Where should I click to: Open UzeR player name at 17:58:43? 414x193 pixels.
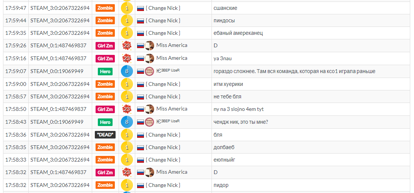coord(168,121)
